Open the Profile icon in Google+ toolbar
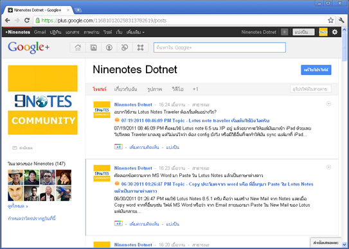 coord(109,47)
